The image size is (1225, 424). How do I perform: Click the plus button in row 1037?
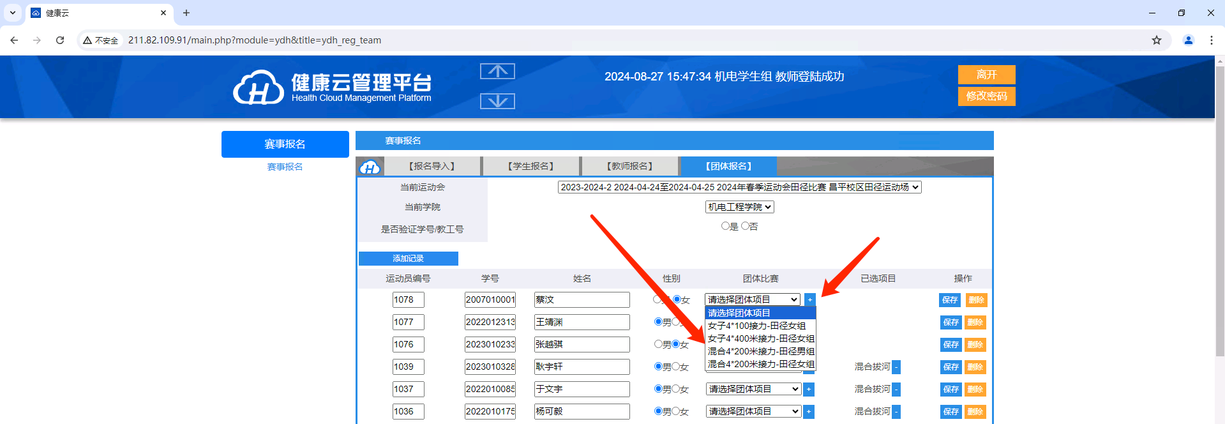coord(809,390)
